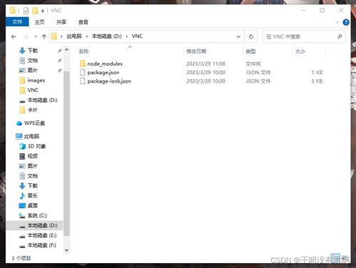Click the search magnifier icon
The image size is (356, 268).
[x=340, y=36]
